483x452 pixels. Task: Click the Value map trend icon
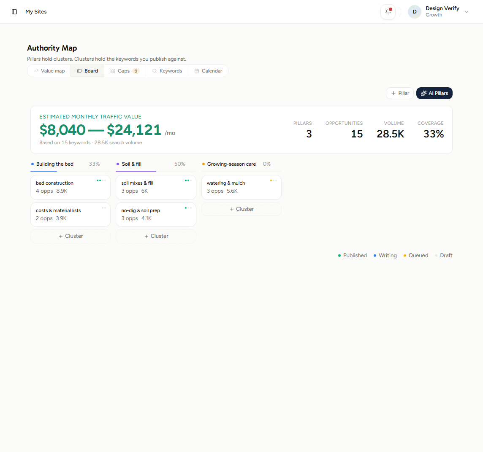(x=36, y=71)
